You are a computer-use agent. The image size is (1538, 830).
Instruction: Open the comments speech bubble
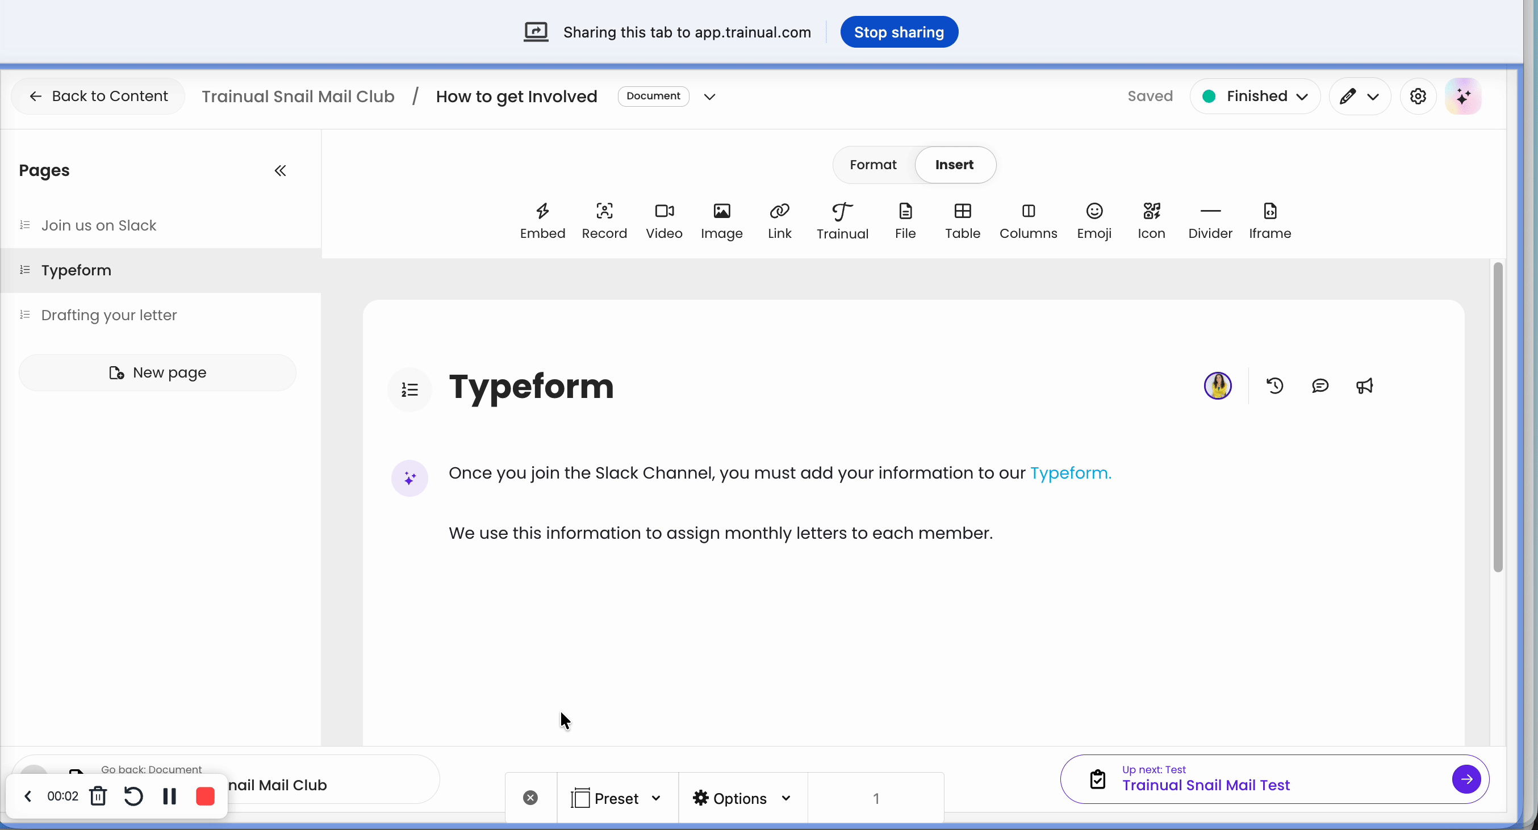point(1320,386)
